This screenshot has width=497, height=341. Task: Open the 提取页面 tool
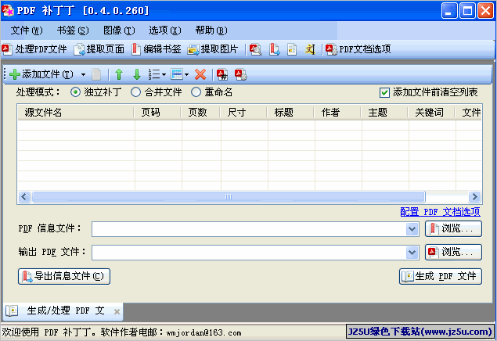pos(99,49)
